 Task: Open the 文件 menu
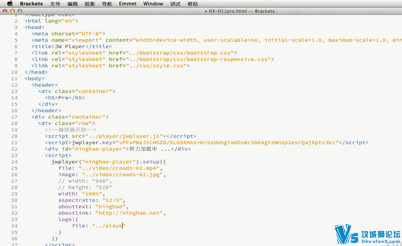pyautogui.click(x=55, y=4)
